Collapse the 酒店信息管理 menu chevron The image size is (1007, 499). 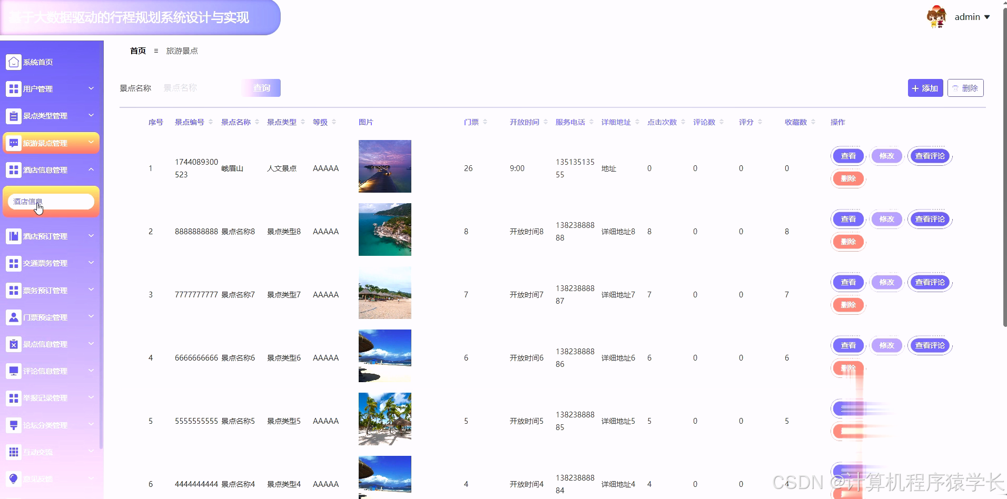(x=91, y=169)
